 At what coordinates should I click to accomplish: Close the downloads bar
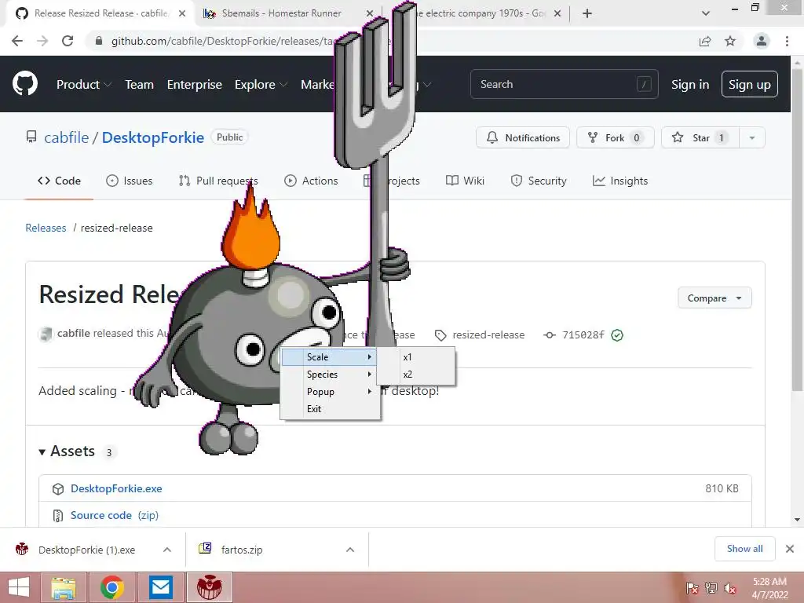coord(790,549)
